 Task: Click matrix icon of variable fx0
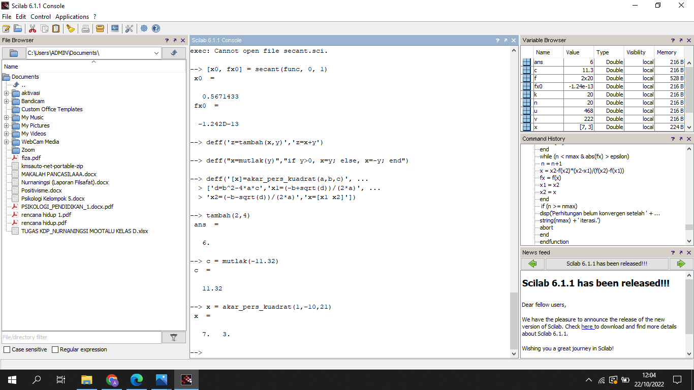tap(527, 86)
